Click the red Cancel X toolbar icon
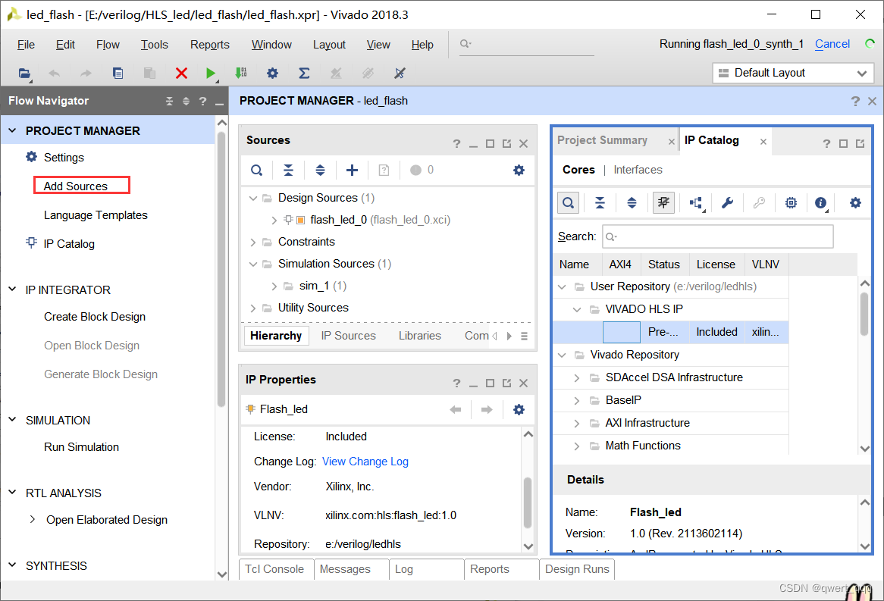884x601 pixels. point(181,74)
